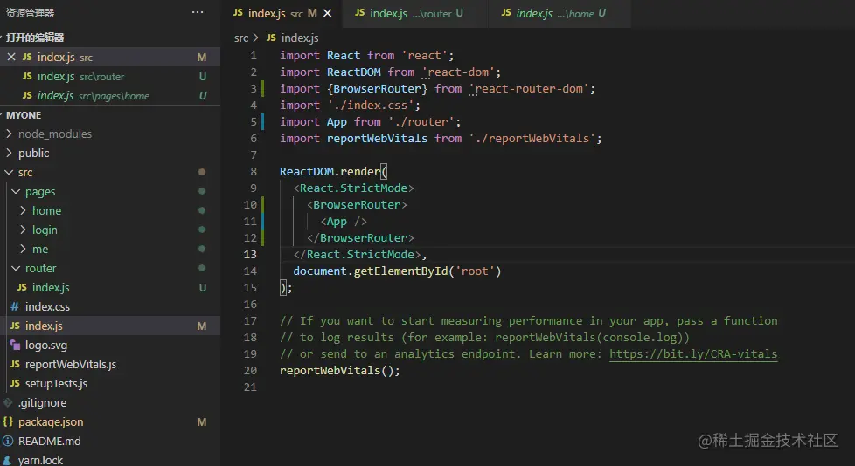Select index.js marked M in src tree

tap(110, 326)
